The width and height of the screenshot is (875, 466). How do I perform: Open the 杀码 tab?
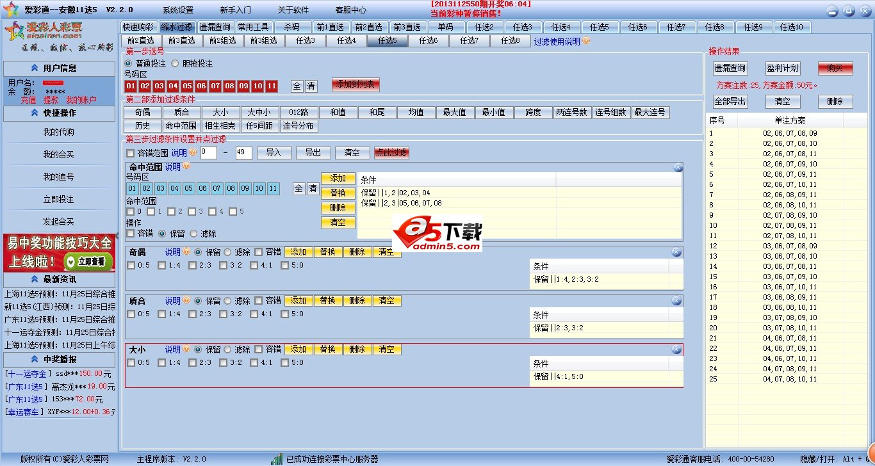point(292,27)
